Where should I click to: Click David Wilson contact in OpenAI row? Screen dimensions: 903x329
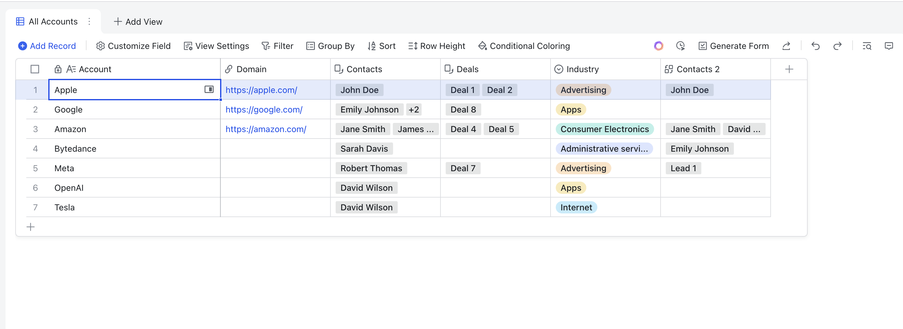[x=366, y=188]
